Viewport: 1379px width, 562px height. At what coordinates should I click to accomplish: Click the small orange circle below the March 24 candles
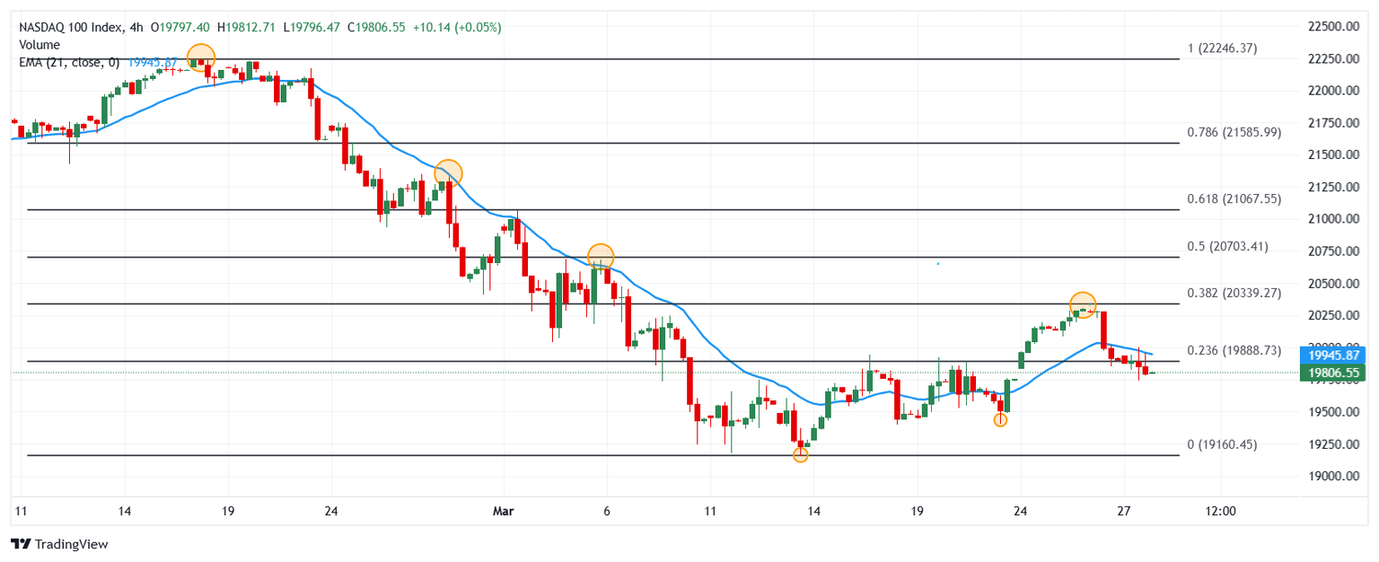point(1000,419)
